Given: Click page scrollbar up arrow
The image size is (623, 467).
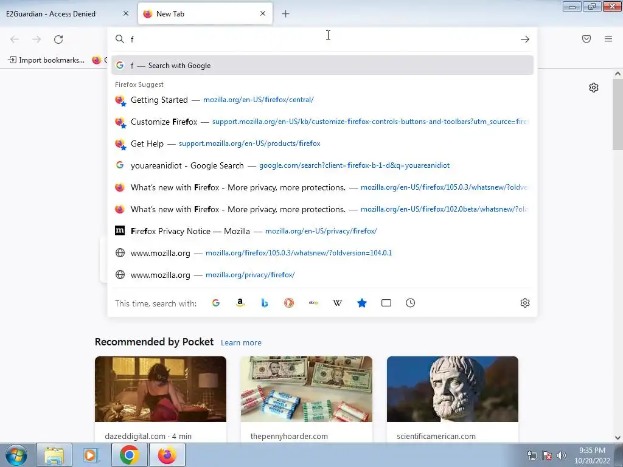Looking at the screenshot, I should [x=618, y=74].
